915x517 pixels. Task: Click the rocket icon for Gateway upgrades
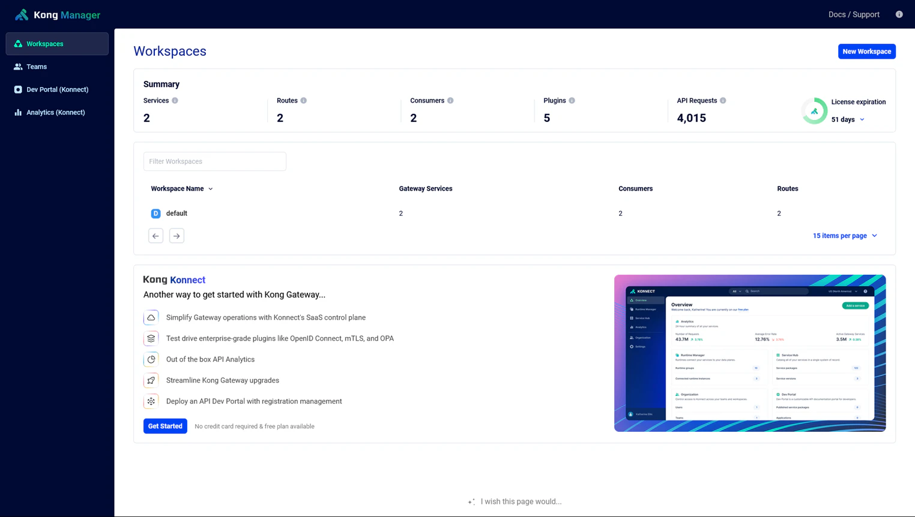point(151,380)
